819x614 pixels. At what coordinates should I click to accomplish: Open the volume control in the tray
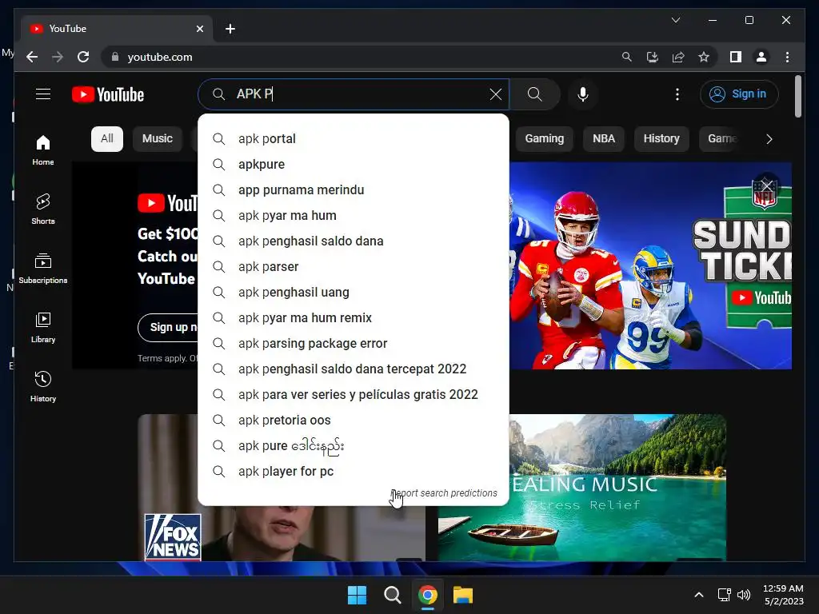coord(744,595)
